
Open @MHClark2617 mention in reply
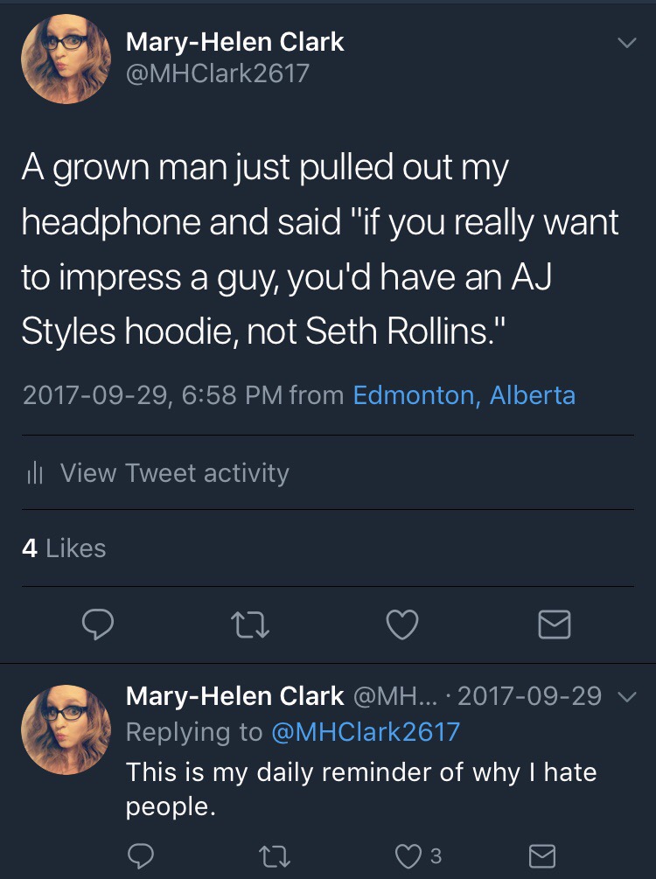coord(365,732)
